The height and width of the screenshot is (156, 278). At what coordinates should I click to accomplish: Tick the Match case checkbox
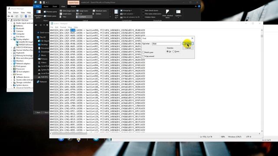(x=143, y=52)
